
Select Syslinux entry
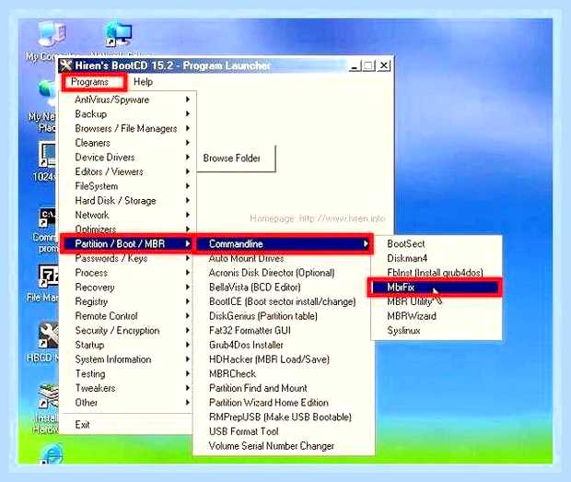(437, 331)
